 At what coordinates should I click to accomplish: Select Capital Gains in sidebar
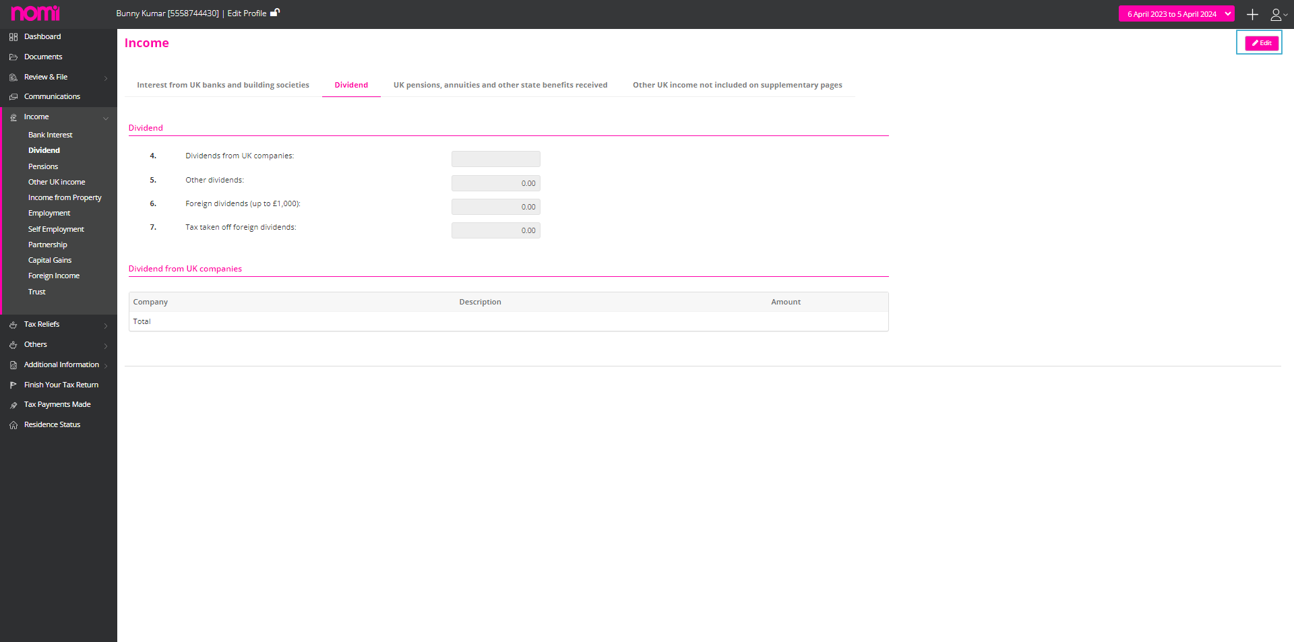pos(50,261)
